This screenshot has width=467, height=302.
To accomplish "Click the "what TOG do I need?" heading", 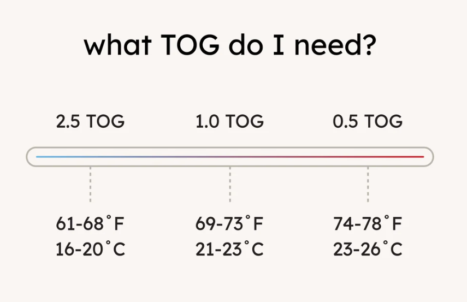I will point(230,45).
